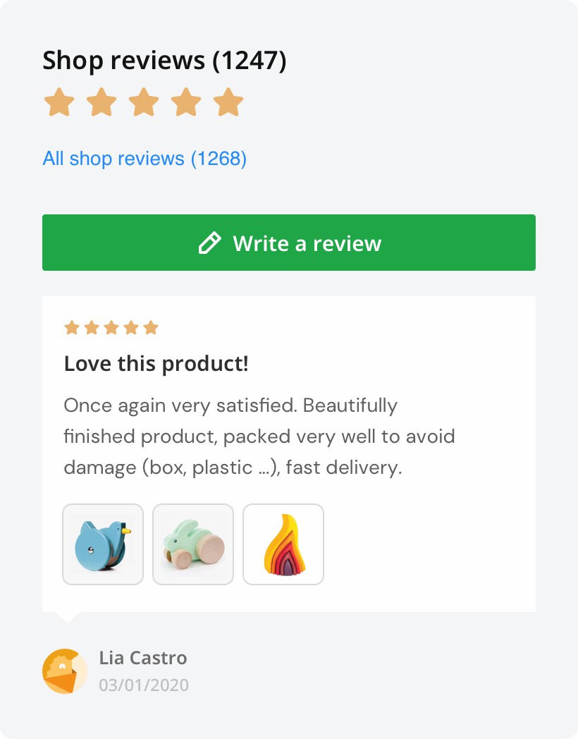The height and width of the screenshot is (739, 578).
Task: Click the review date 03/01/2020
Action: pos(144,685)
